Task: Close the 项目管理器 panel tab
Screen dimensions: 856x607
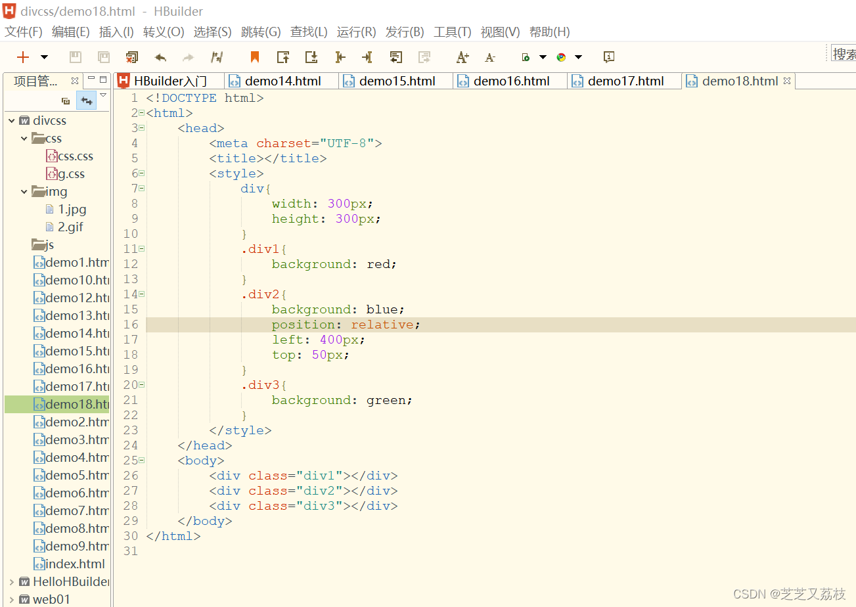Action: coord(75,81)
